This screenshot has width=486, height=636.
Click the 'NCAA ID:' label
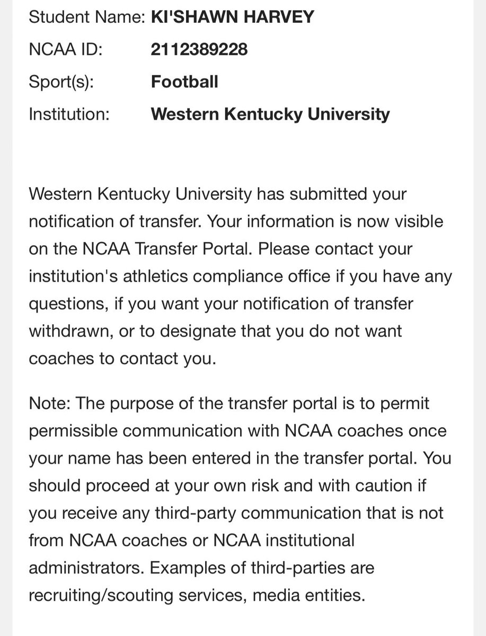pos(65,50)
